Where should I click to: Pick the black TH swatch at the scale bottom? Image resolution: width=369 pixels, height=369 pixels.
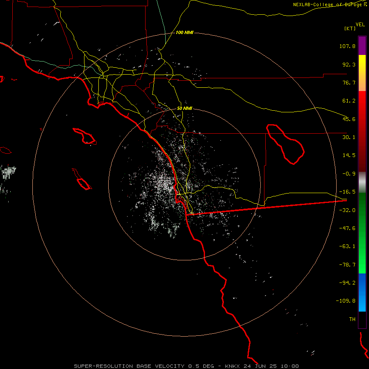(x=362, y=320)
